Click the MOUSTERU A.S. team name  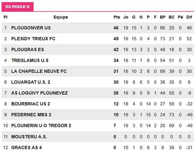pyautogui.click(x=29, y=137)
